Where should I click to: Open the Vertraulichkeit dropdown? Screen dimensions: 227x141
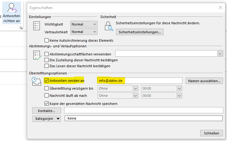coord(84,32)
